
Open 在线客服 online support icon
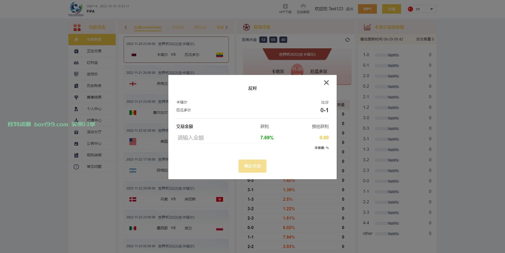pos(303,6)
